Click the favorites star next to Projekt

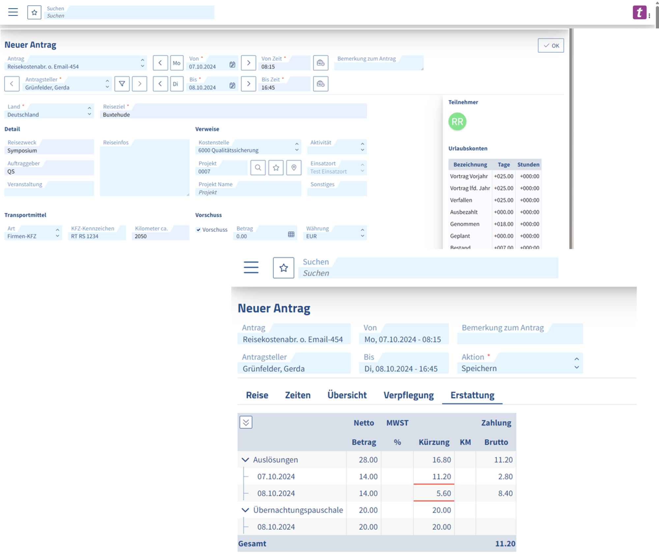click(x=276, y=168)
